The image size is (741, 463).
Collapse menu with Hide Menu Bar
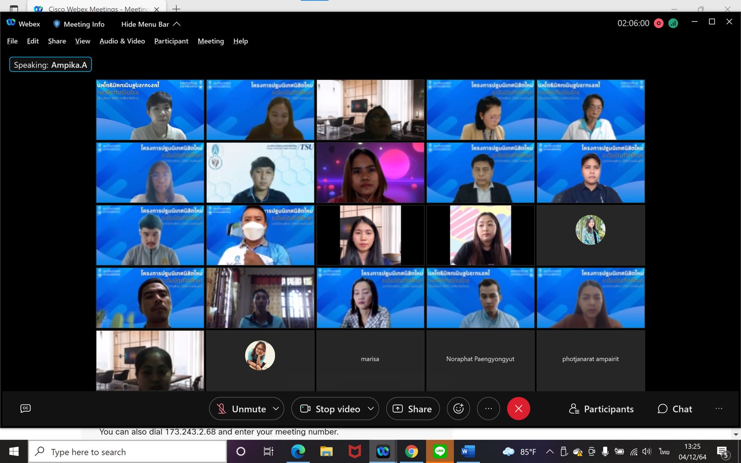pos(151,24)
